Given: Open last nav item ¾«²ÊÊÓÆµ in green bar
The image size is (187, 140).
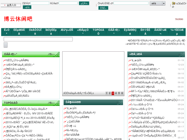Looking at the screenshot, I should (x=177, y=32).
